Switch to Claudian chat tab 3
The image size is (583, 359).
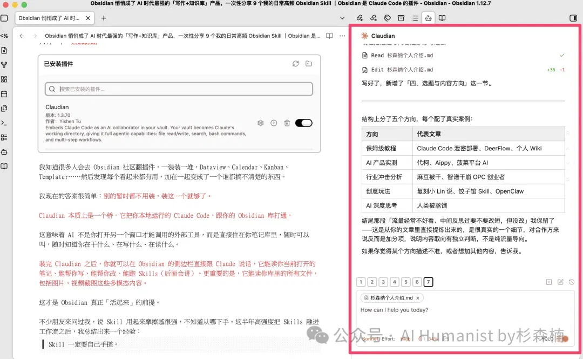383,282
